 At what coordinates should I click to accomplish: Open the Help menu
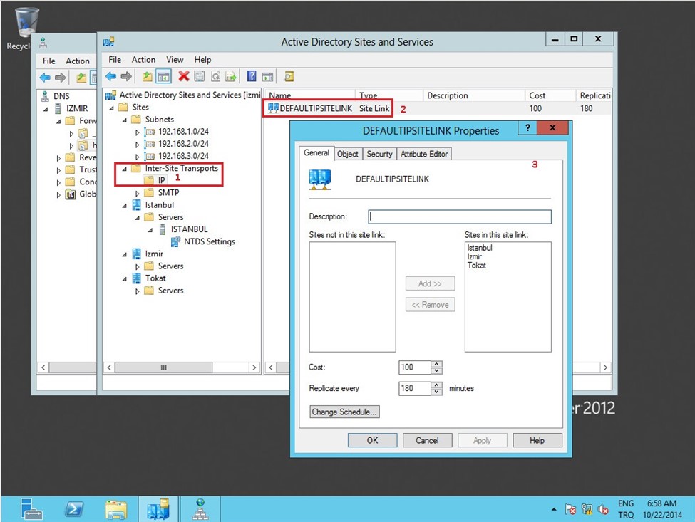coord(202,59)
